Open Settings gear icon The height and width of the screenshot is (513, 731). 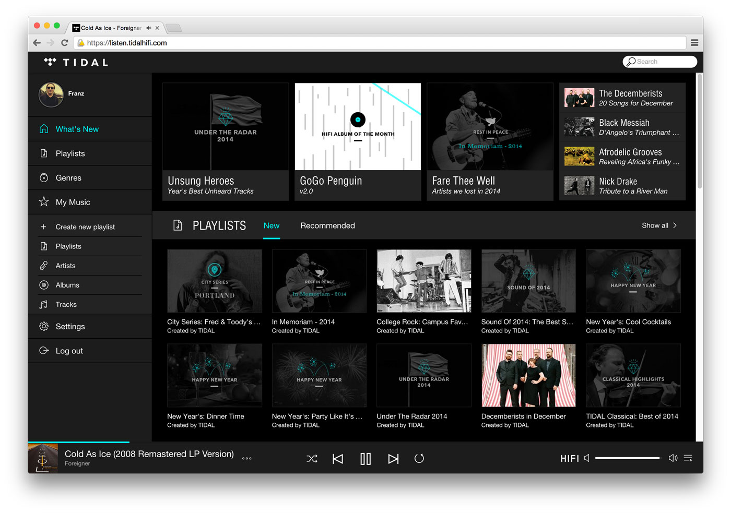pos(44,326)
